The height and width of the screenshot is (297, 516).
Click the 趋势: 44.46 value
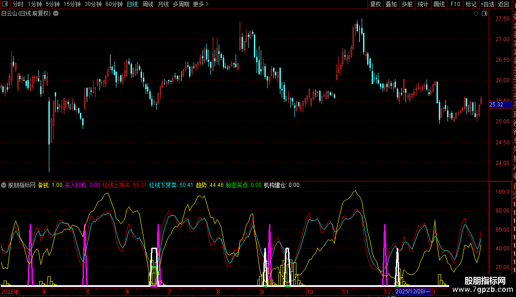point(210,186)
